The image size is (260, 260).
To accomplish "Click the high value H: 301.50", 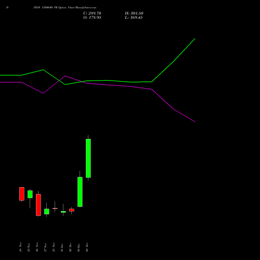I will click(x=134, y=14).
